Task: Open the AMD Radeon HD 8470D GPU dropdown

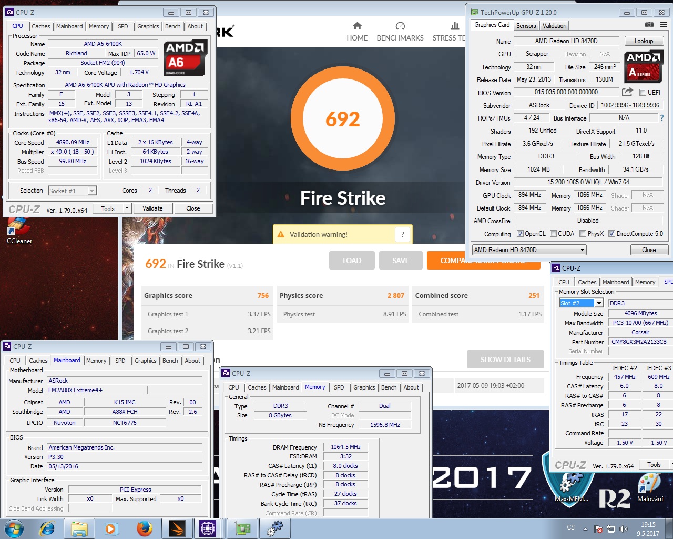Action: (529, 250)
